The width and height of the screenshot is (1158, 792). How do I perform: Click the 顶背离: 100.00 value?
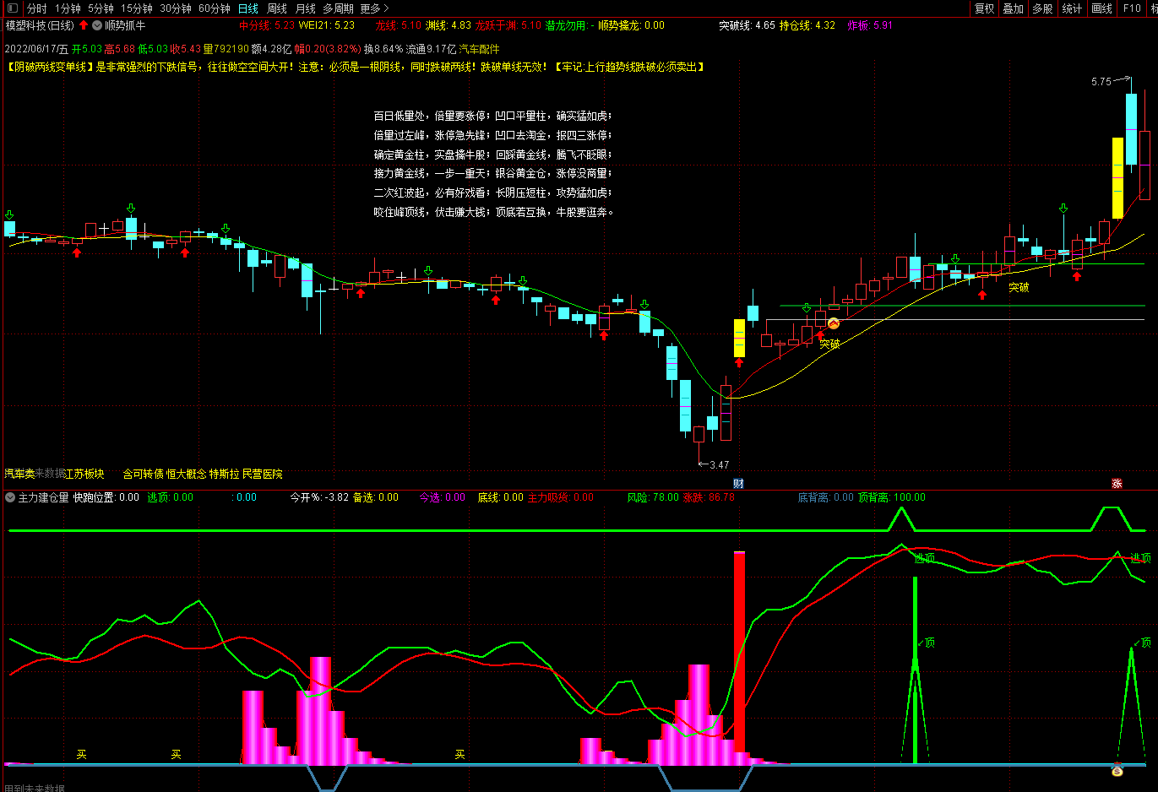tap(892, 497)
